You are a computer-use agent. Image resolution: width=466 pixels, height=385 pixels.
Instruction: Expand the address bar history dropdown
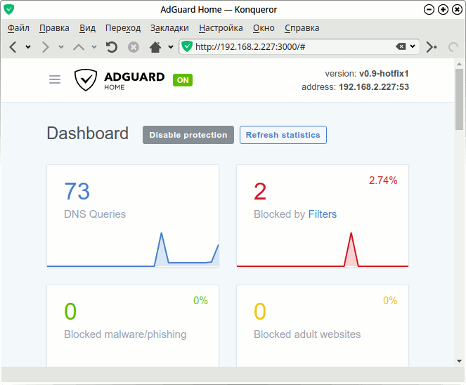point(413,46)
